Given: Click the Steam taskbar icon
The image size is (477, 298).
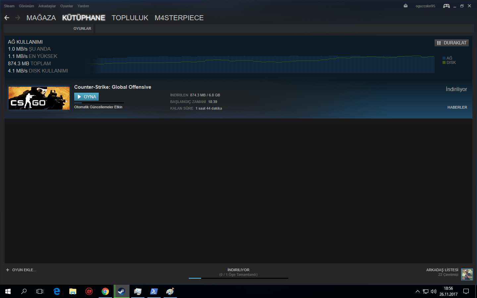Looking at the screenshot, I should 122,291.
